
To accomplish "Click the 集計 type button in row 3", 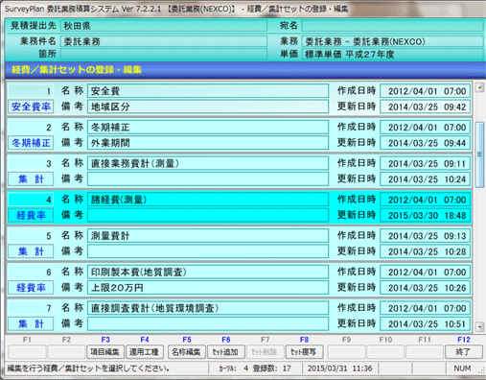I will coord(31,179).
